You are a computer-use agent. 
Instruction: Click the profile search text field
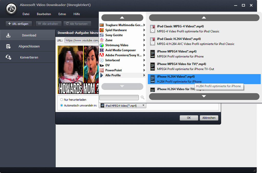pyautogui.click(x=119, y=98)
